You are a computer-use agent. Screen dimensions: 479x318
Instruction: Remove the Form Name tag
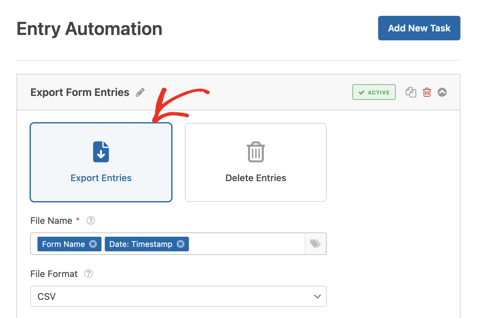[x=93, y=244]
